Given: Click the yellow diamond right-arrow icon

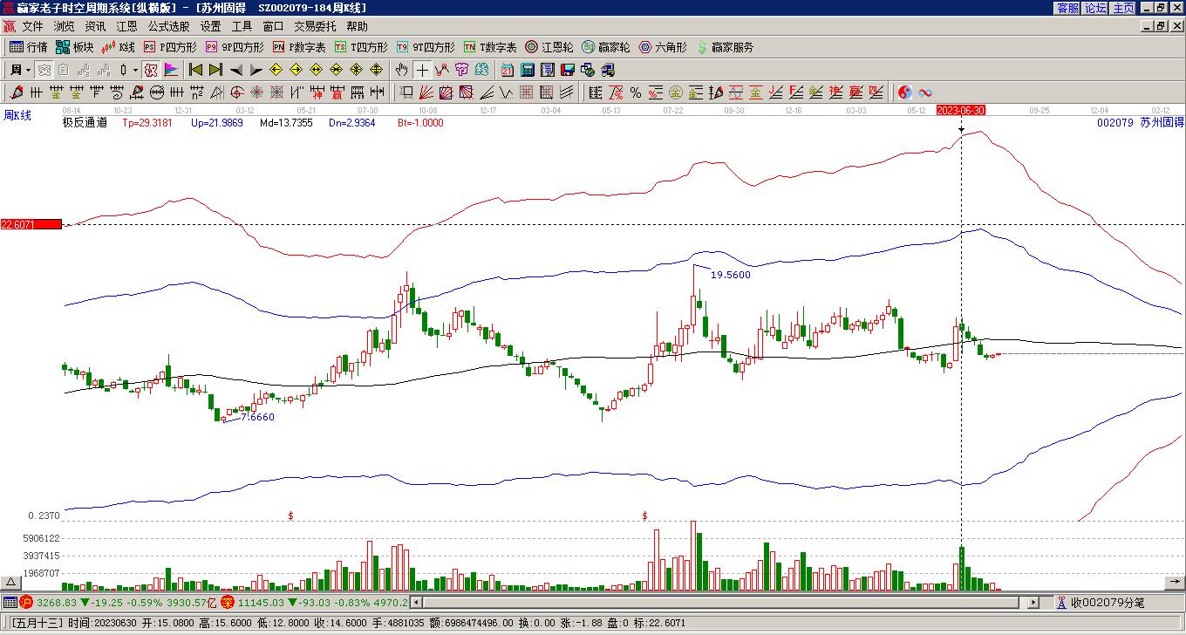Looking at the screenshot, I should point(296,70).
